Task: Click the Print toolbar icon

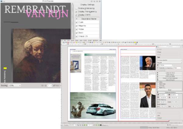Action: click(x=70, y=42)
